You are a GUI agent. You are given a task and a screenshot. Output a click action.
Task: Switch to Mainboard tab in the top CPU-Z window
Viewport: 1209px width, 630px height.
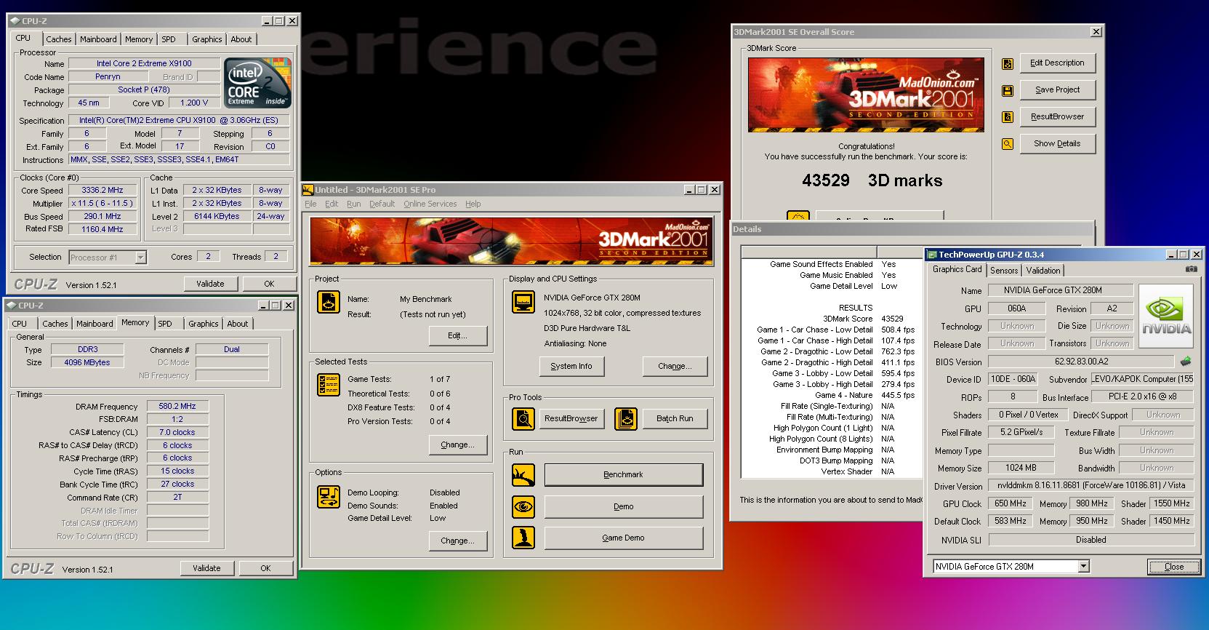(x=98, y=39)
